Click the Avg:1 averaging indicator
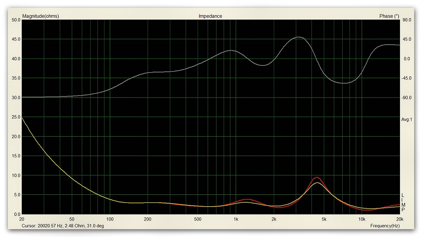422x237 pixels. [x=406, y=120]
